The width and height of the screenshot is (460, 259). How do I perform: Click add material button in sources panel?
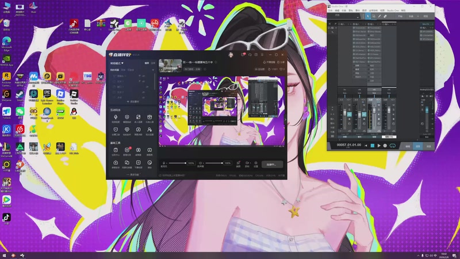(133, 102)
